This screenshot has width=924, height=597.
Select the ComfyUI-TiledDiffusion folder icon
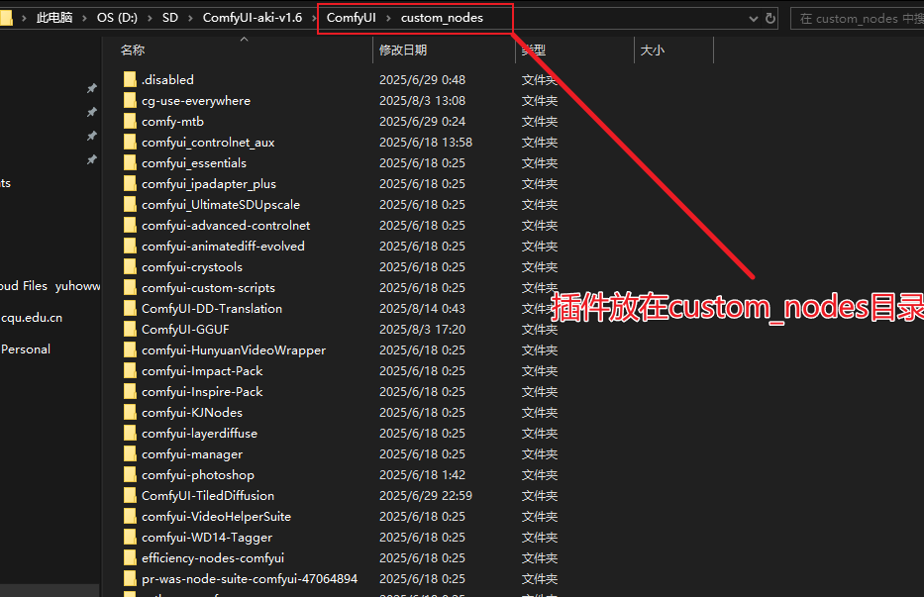[131, 496]
